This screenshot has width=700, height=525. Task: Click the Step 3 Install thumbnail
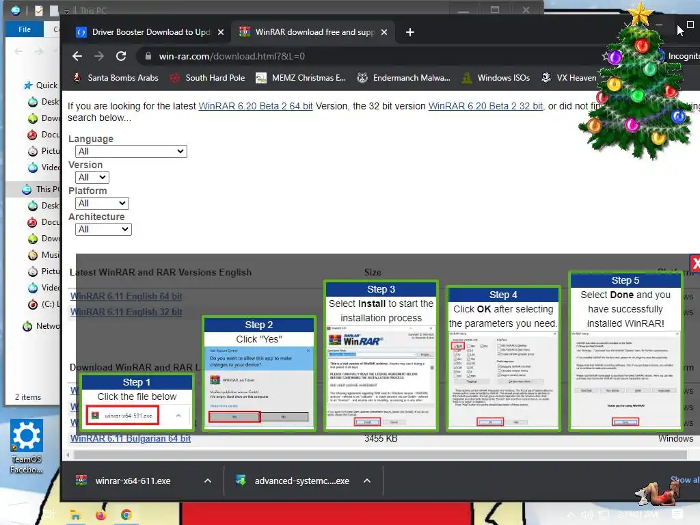click(381, 355)
